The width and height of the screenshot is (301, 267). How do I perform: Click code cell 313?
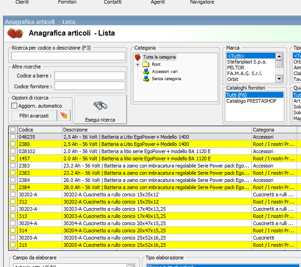coord(40,216)
